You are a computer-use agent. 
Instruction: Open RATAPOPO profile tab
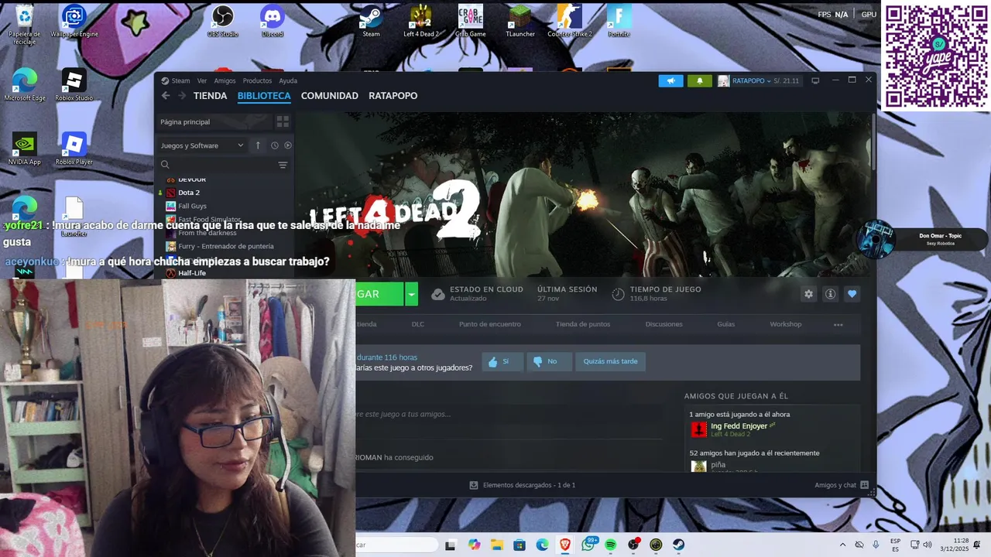(393, 96)
